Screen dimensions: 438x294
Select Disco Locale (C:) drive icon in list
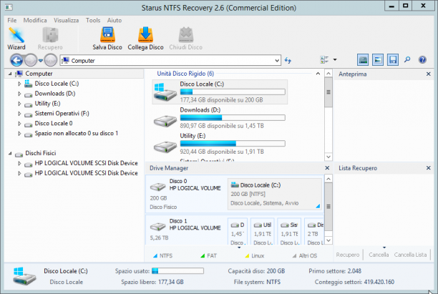point(165,92)
